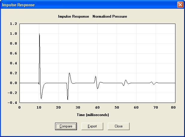Click the 1.0 y-axis value

click(x=13, y=34)
